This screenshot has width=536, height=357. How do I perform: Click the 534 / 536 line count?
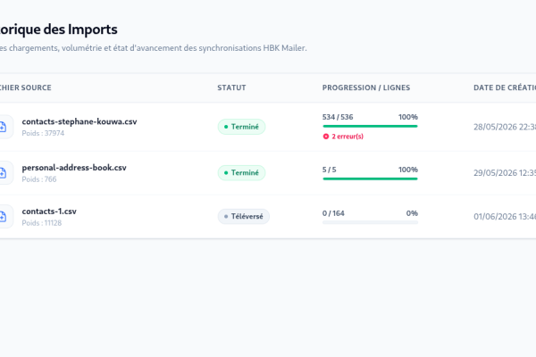(x=338, y=117)
